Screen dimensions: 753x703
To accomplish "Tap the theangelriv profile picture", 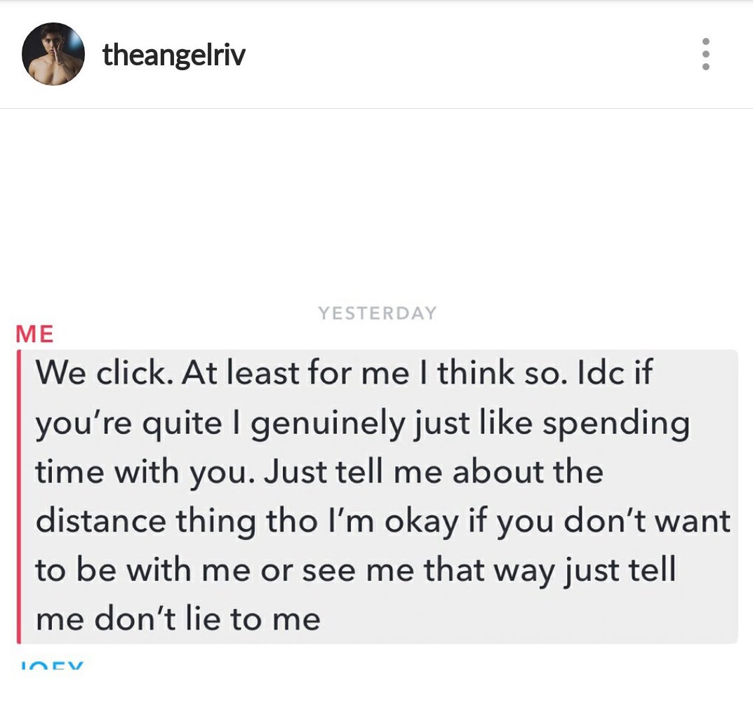I will (x=53, y=54).
